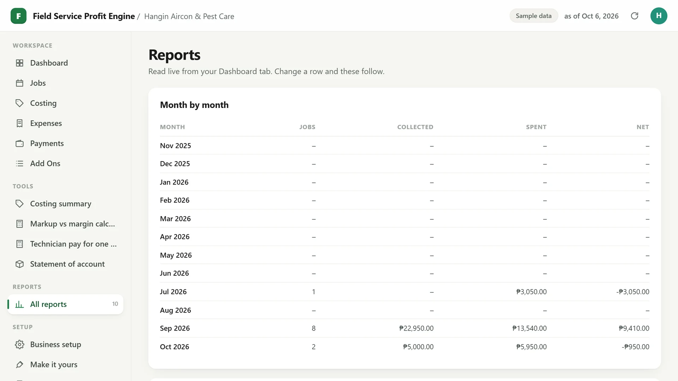The width and height of the screenshot is (678, 381).
Task: Open Business setup
Action: coord(65,344)
